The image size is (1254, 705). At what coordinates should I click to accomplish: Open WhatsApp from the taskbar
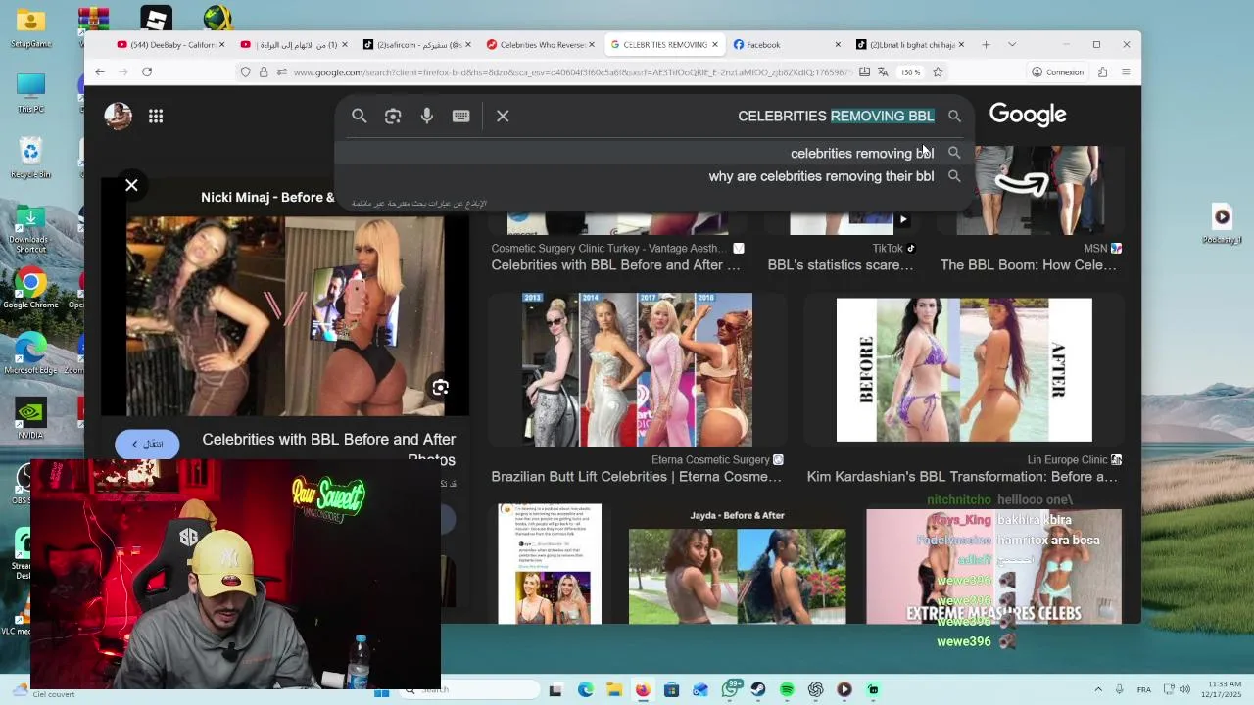pyautogui.click(x=730, y=690)
